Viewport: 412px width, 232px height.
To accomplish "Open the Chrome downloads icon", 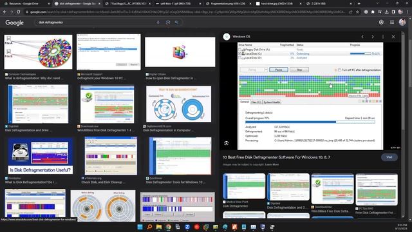I will click(x=386, y=12).
